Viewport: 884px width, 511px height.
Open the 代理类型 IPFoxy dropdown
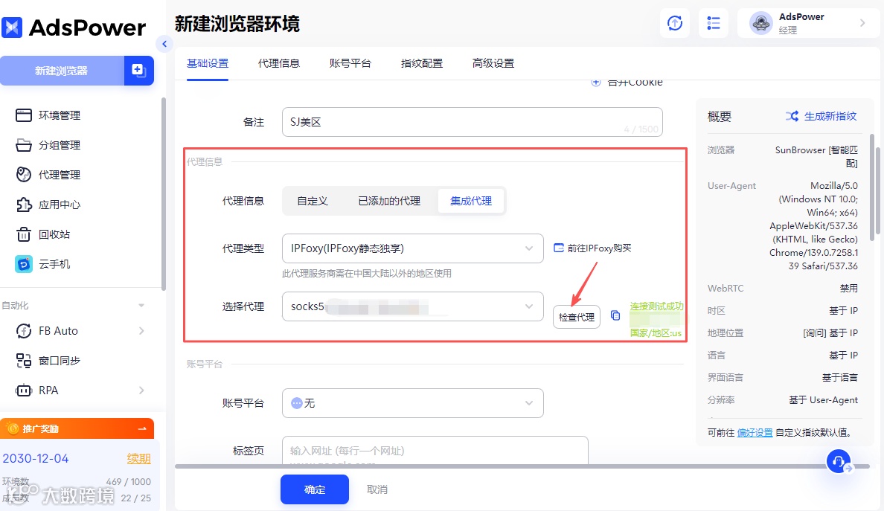tap(413, 248)
